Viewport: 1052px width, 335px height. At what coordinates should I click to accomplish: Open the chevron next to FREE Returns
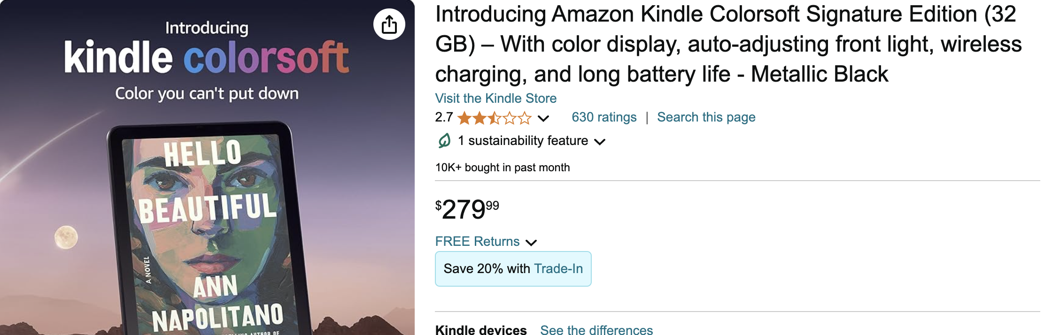click(531, 243)
